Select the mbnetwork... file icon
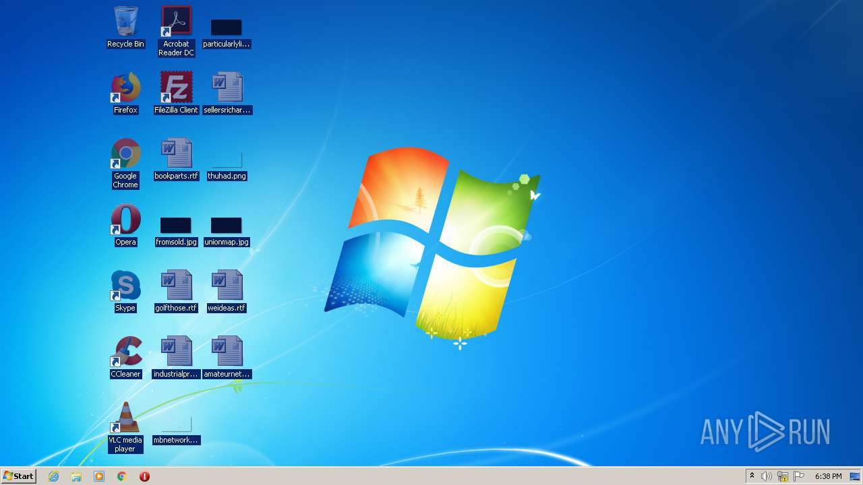This screenshot has height=485, width=863. click(176, 431)
